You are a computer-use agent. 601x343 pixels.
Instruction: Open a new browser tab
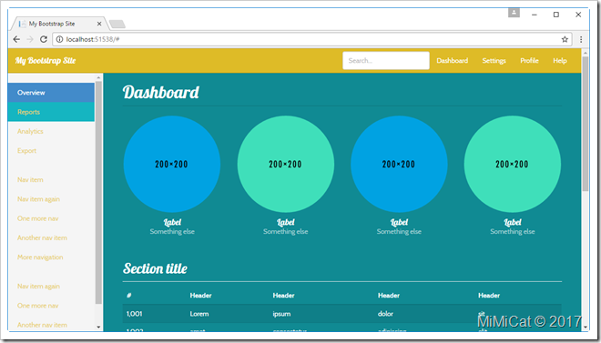point(117,25)
